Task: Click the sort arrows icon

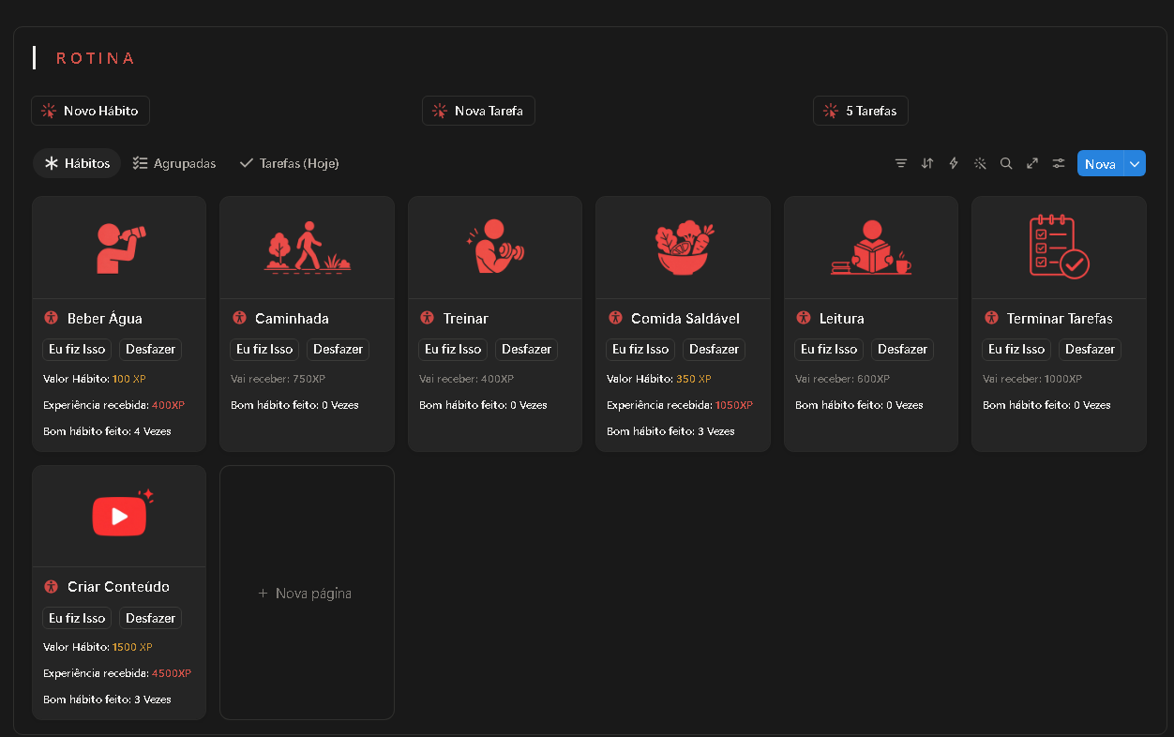Action: 927,163
